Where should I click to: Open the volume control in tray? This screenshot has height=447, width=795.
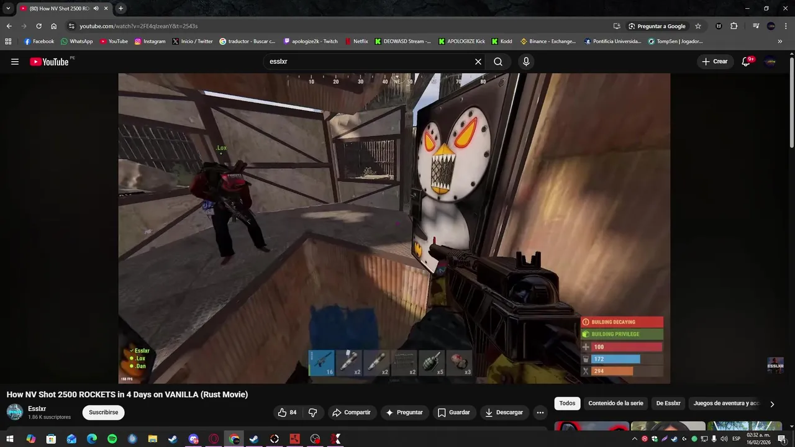point(724,439)
